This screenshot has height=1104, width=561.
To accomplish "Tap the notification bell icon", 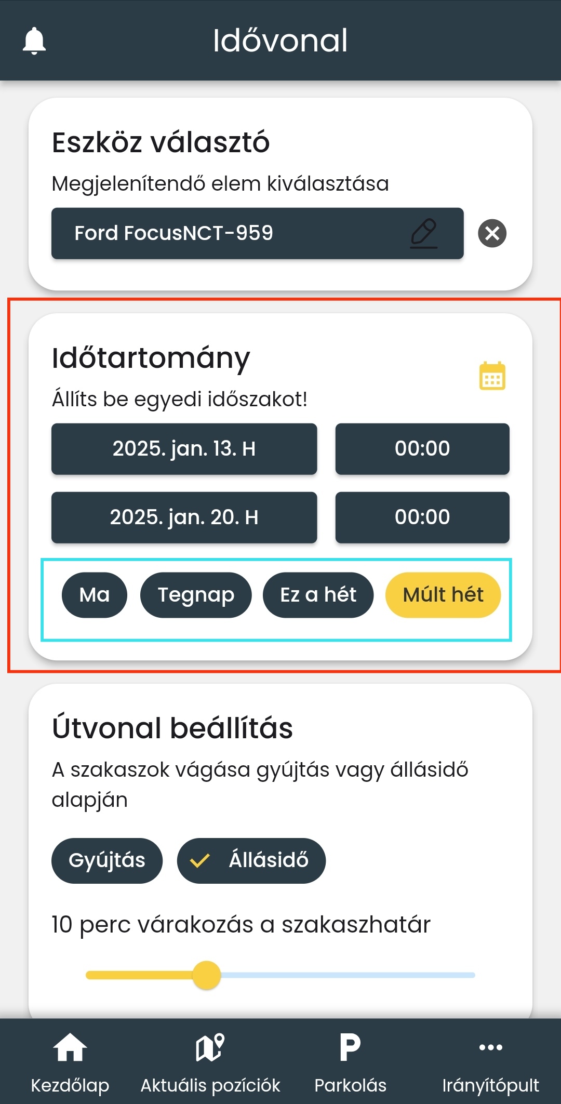I will (x=34, y=41).
